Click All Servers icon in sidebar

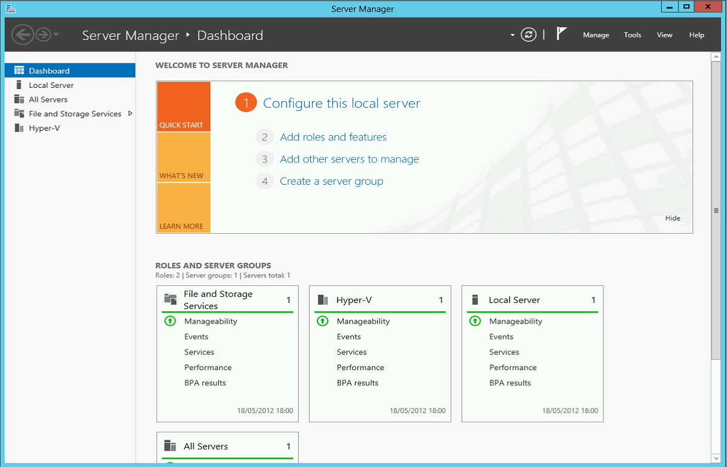(19, 99)
